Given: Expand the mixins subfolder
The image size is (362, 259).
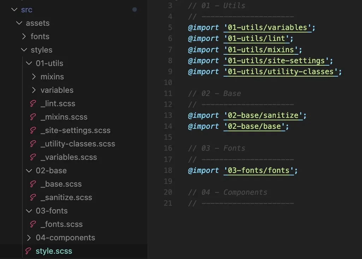Looking at the screenshot, I should coord(34,77).
